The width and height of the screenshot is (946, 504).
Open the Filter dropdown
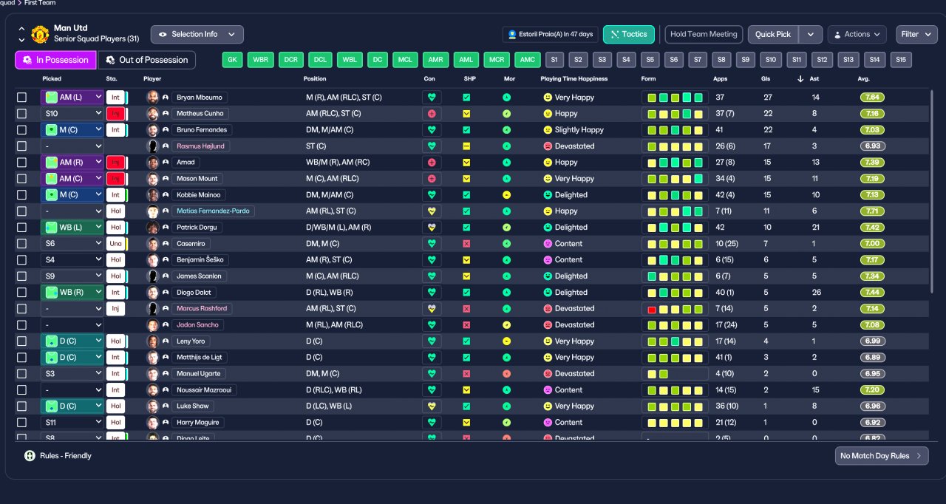pyautogui.click(x=917, y=35)
